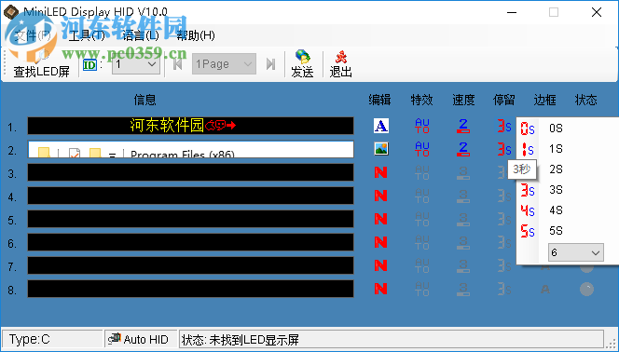Viewport: 619px width, 352px height.
Task: Click empty message row 6 preview
Action: coord(191,242)
